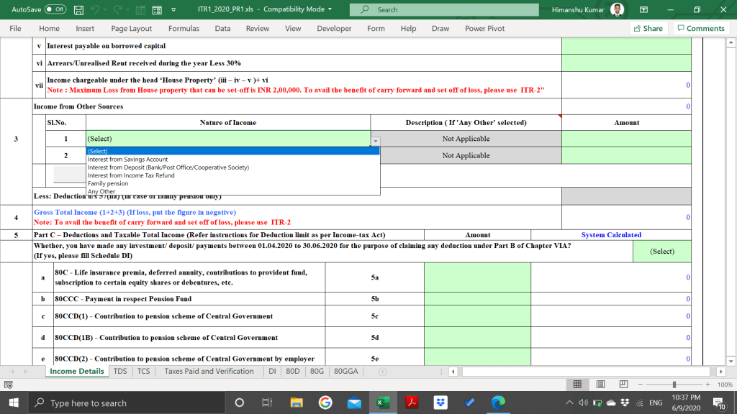Click the Save icon in title bar
737x414 pixels.
coord(78,9)
